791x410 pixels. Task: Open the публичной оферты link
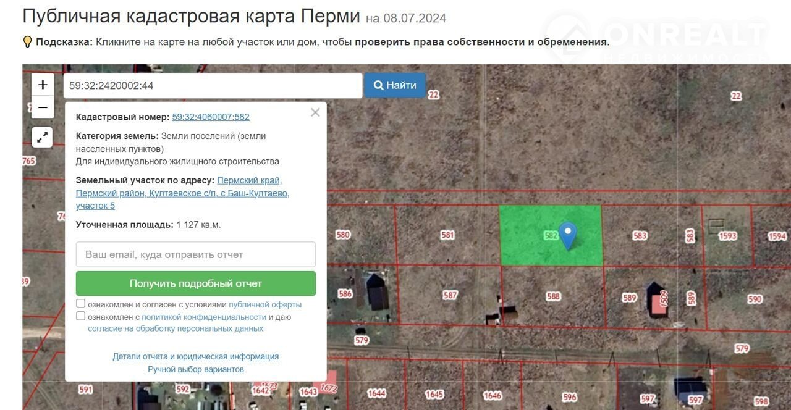265,304
